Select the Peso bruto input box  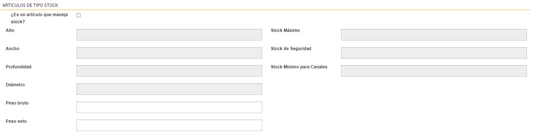[x=169, y=107]
